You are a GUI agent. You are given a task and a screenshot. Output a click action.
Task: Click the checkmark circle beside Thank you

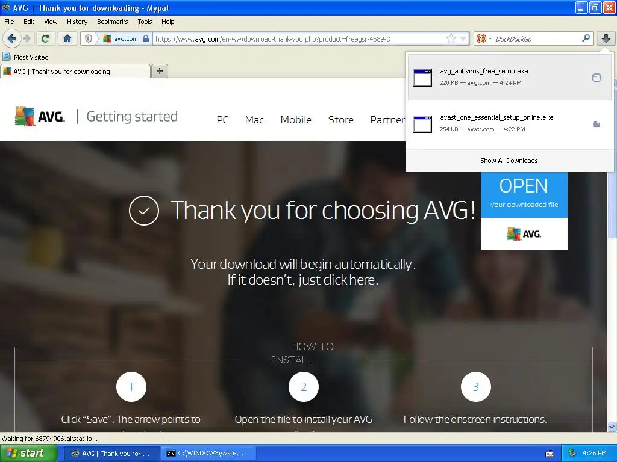click(143, 210)
